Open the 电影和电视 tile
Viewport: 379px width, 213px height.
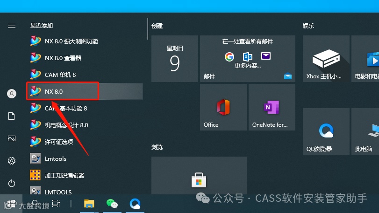pyautogui.click(x=365, y=59)
